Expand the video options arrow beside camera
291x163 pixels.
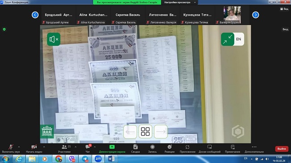44,147
